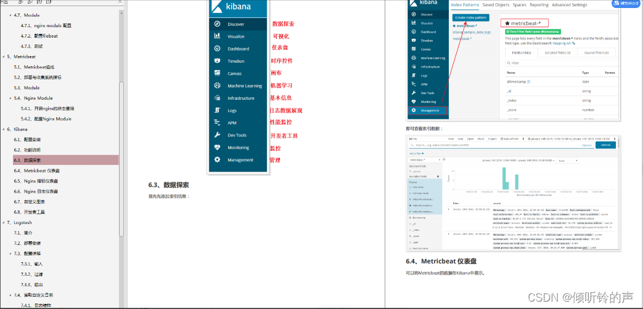
Task: Click the bookmark panel vertical scrollbar thumb
Action: click(121, 159)
